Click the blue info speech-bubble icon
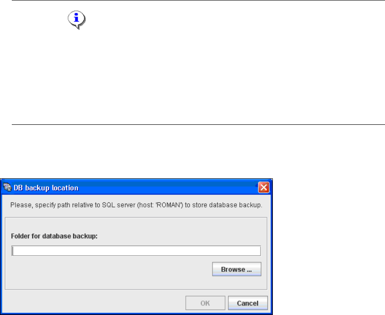Image resolution: width=385 pixels, height=315 pixels. point(77,20)
